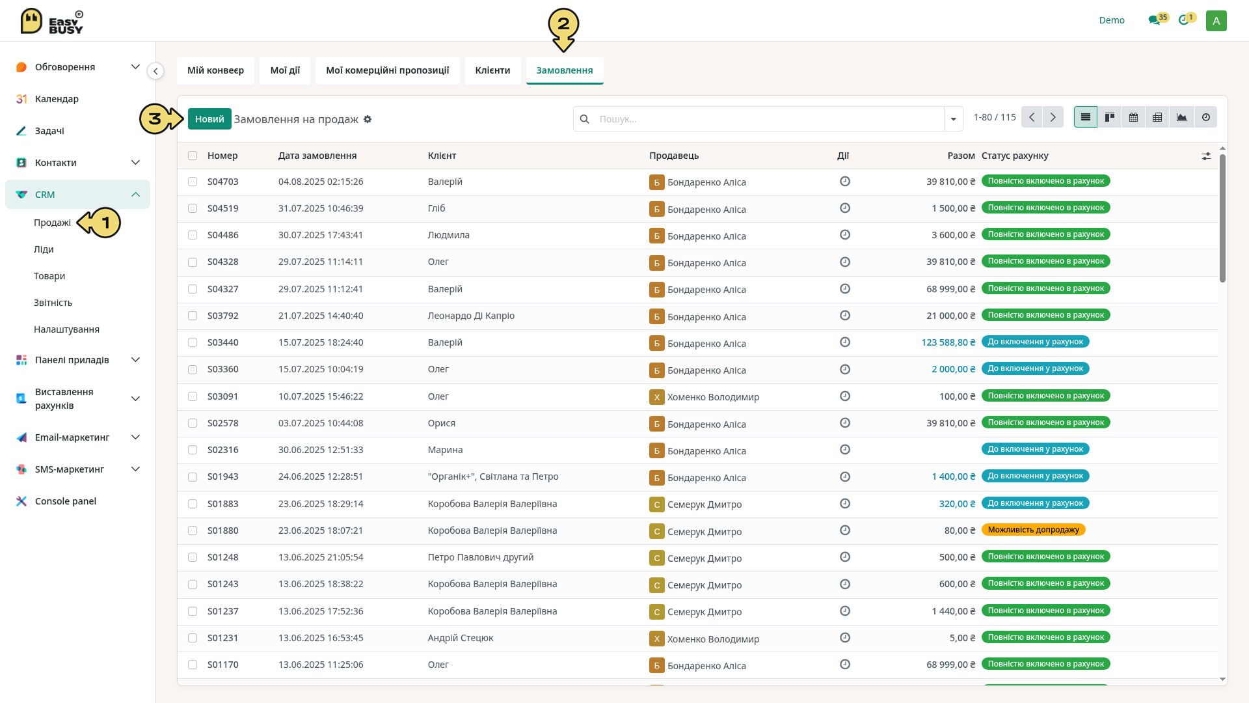Switch to kanban view
The image size is (1249, 703).
click(x=1110, y=118)
